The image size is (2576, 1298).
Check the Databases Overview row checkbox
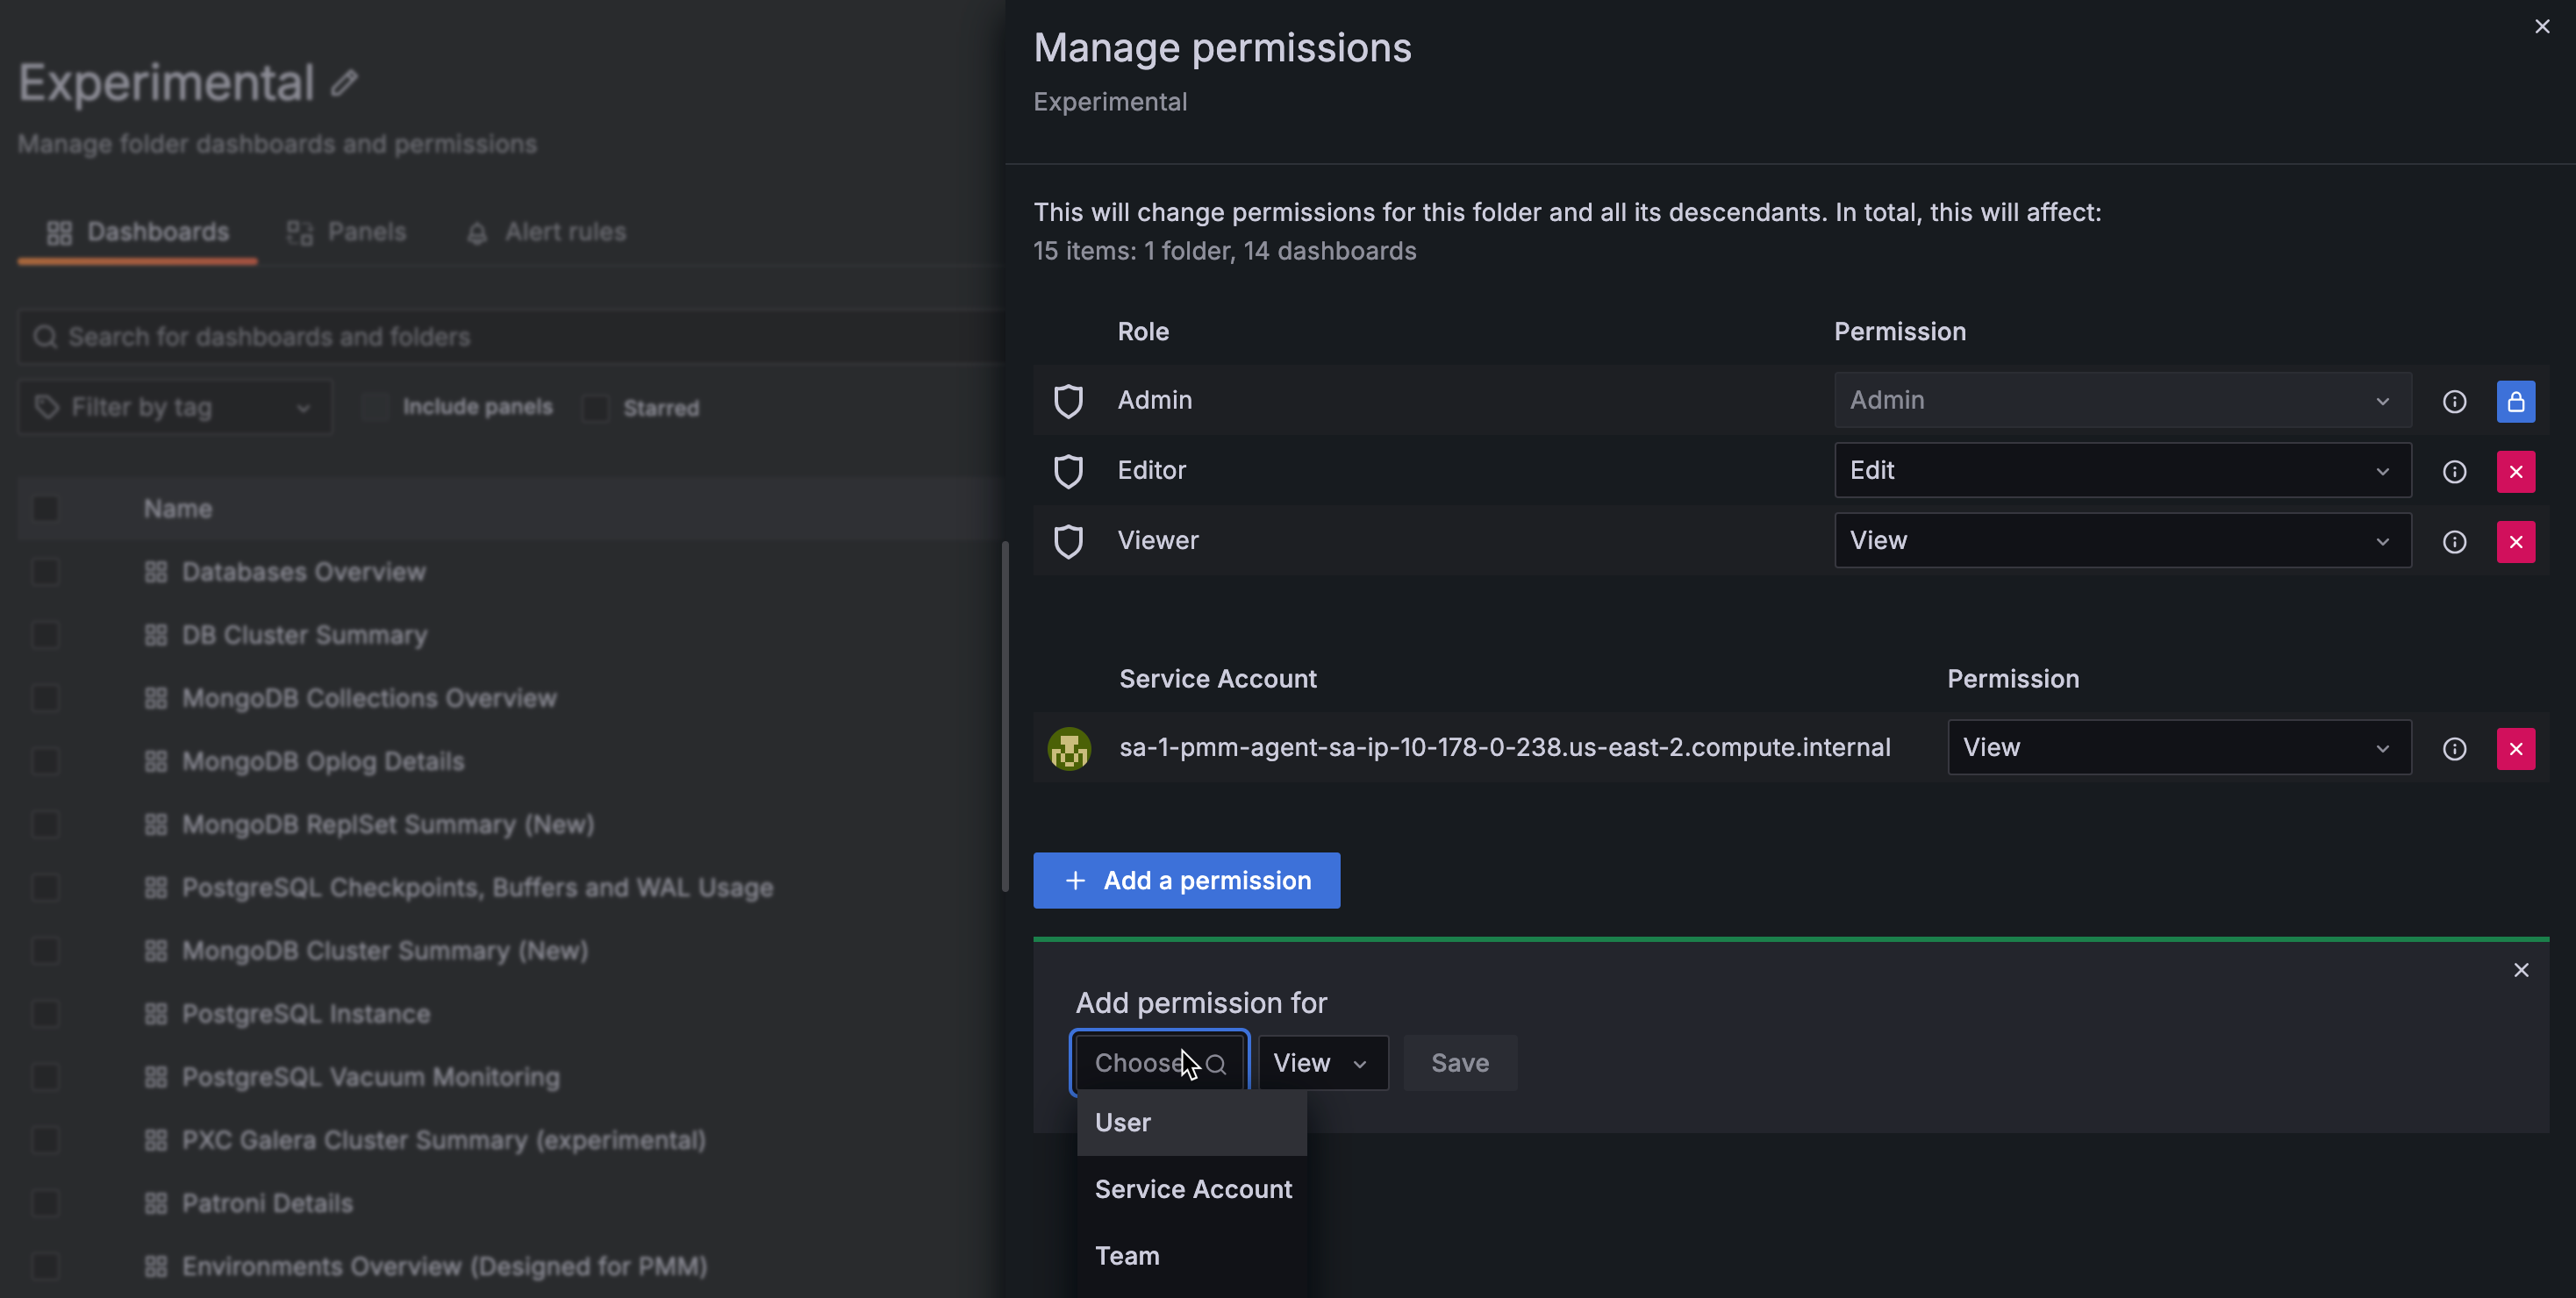(x=46, y=572)
